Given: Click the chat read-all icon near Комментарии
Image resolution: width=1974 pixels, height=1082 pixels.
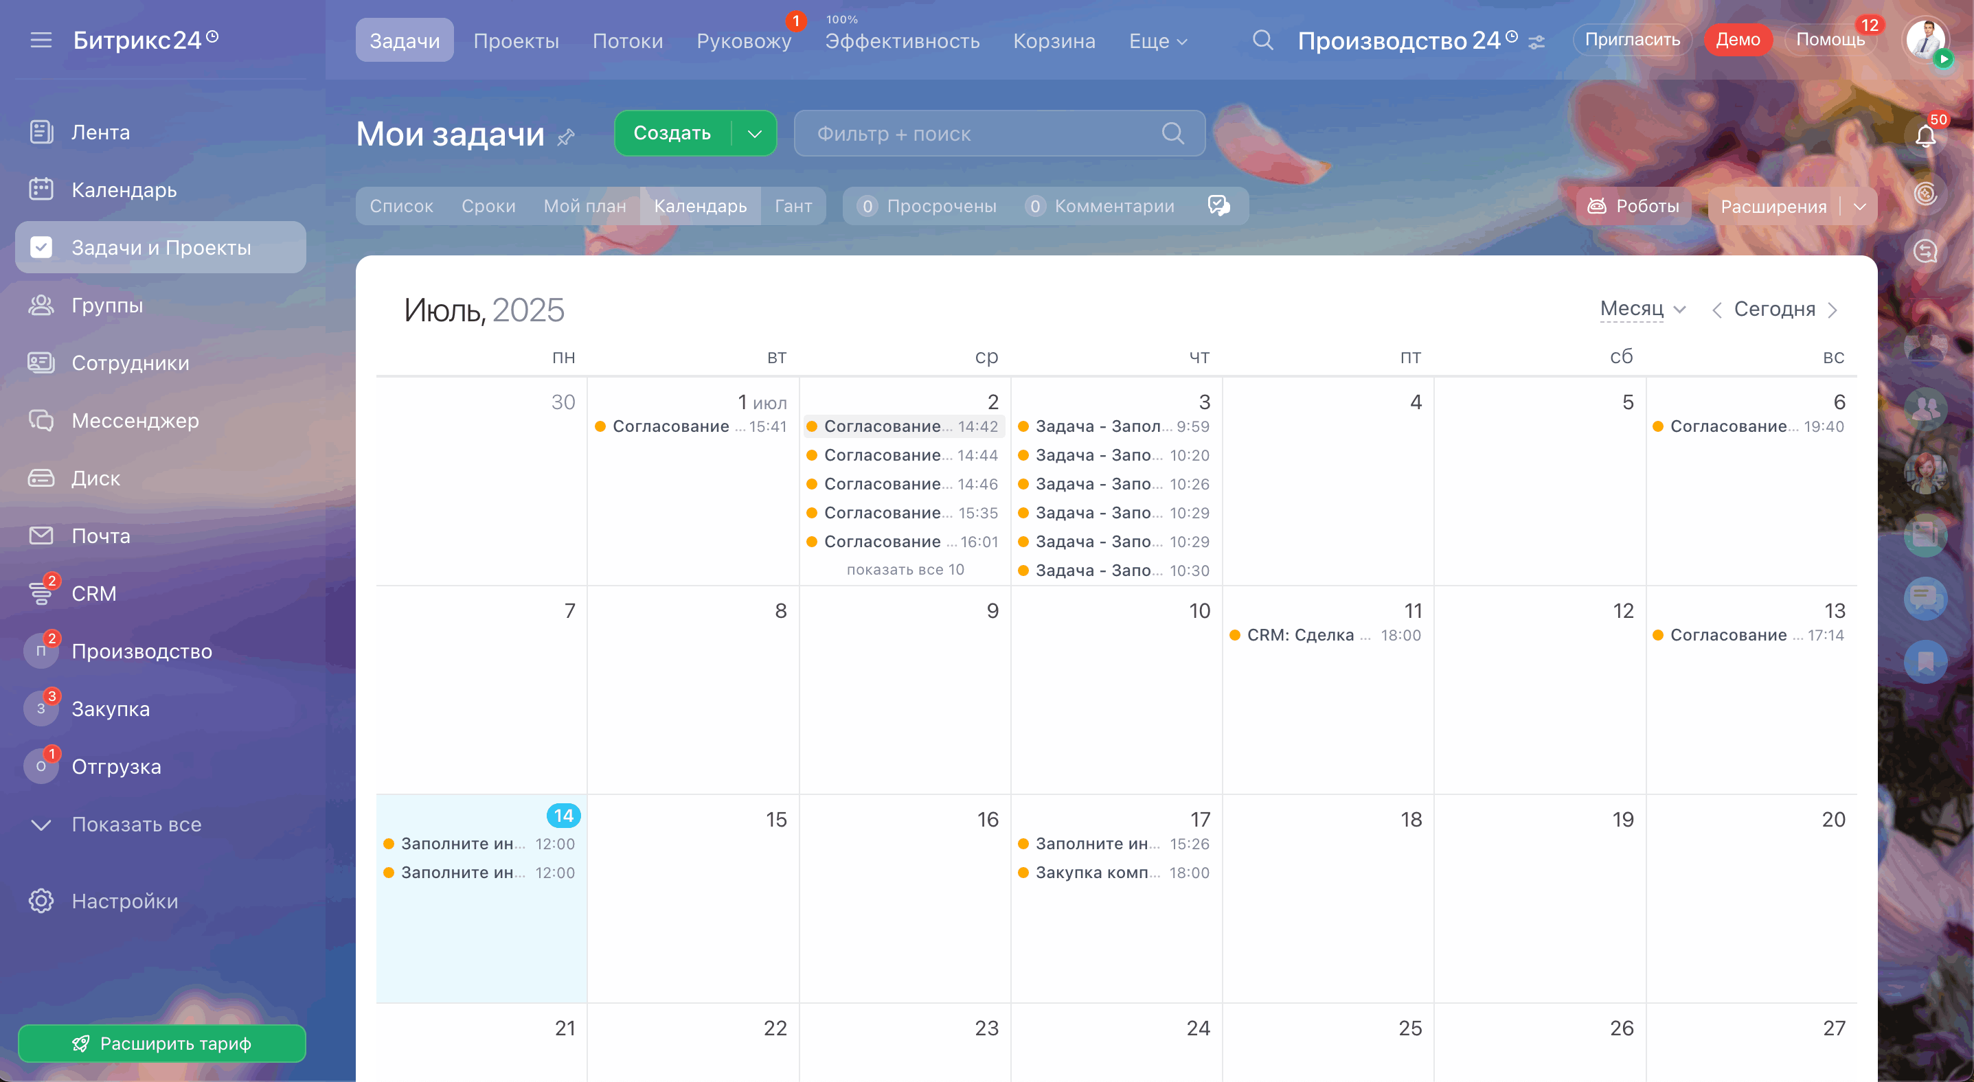Looking at the screenshot, I should (x=1218, y=205).
